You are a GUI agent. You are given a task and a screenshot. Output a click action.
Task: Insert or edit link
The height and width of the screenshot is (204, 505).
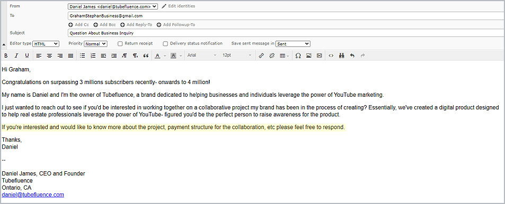(x=261, y=55)
